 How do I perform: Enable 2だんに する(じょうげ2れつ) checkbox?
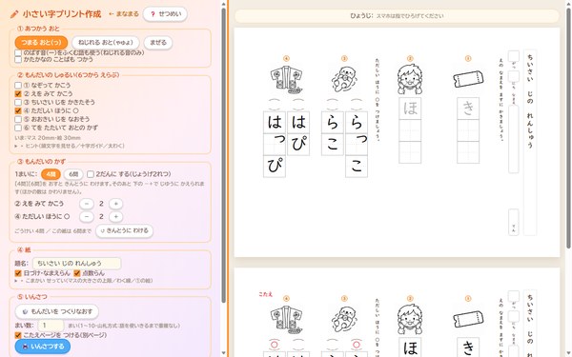(91, 174)
